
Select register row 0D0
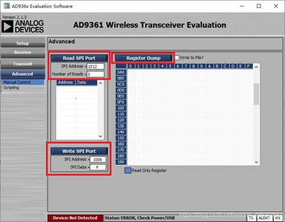(x=121, y=90)
